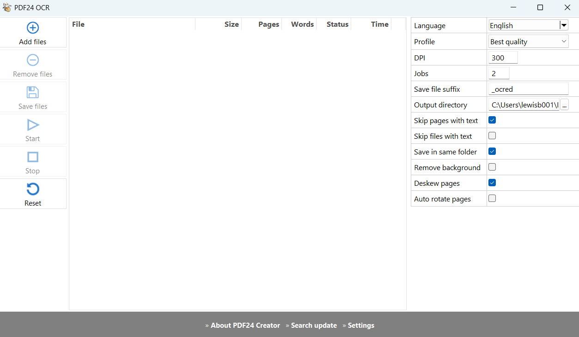This screenshot has width=579, height=337.
Task: Click the PDF24 OCR window title text
Action: 32,7
